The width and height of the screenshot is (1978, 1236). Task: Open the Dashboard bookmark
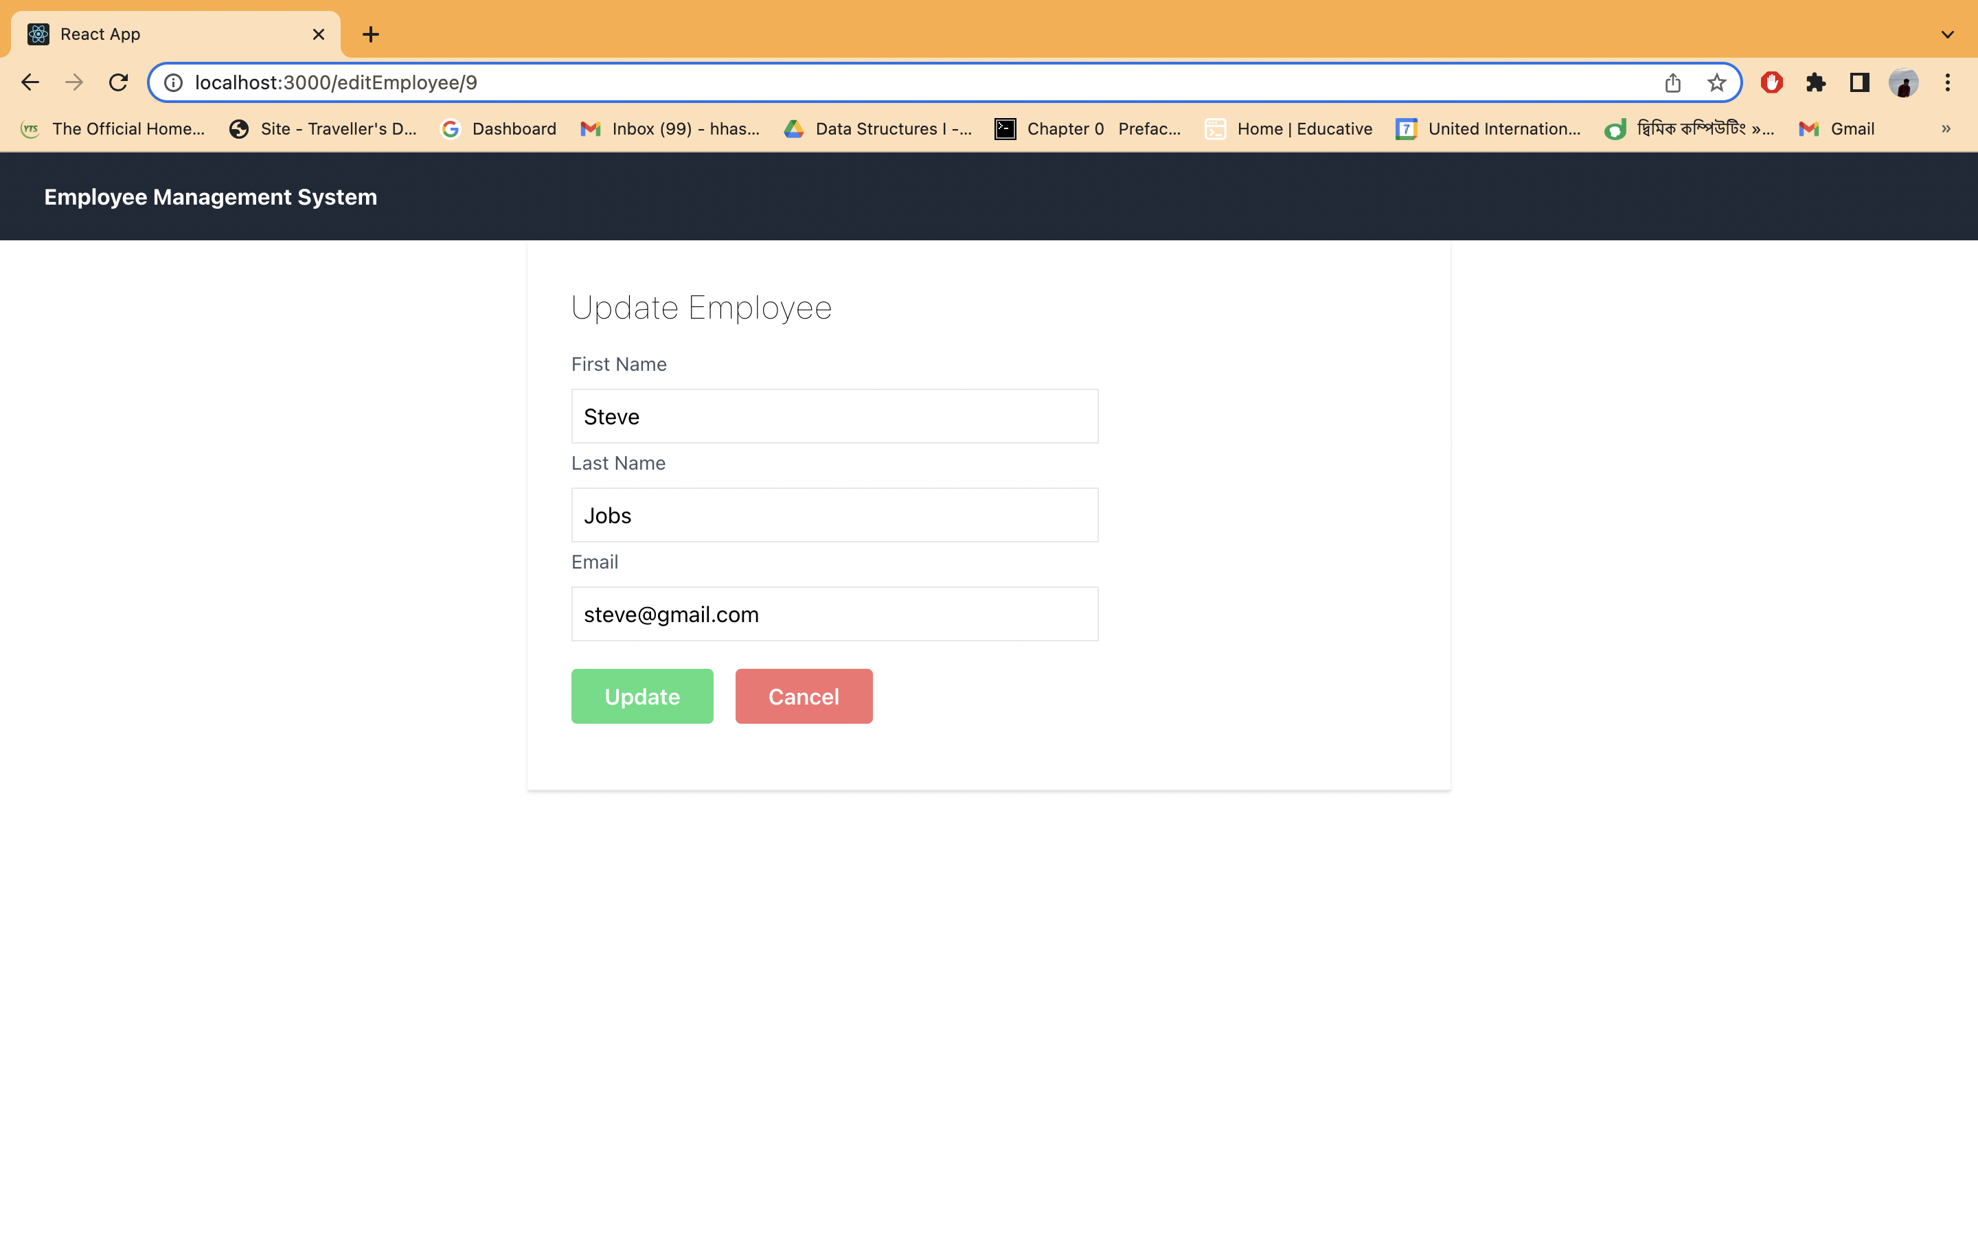499,128
